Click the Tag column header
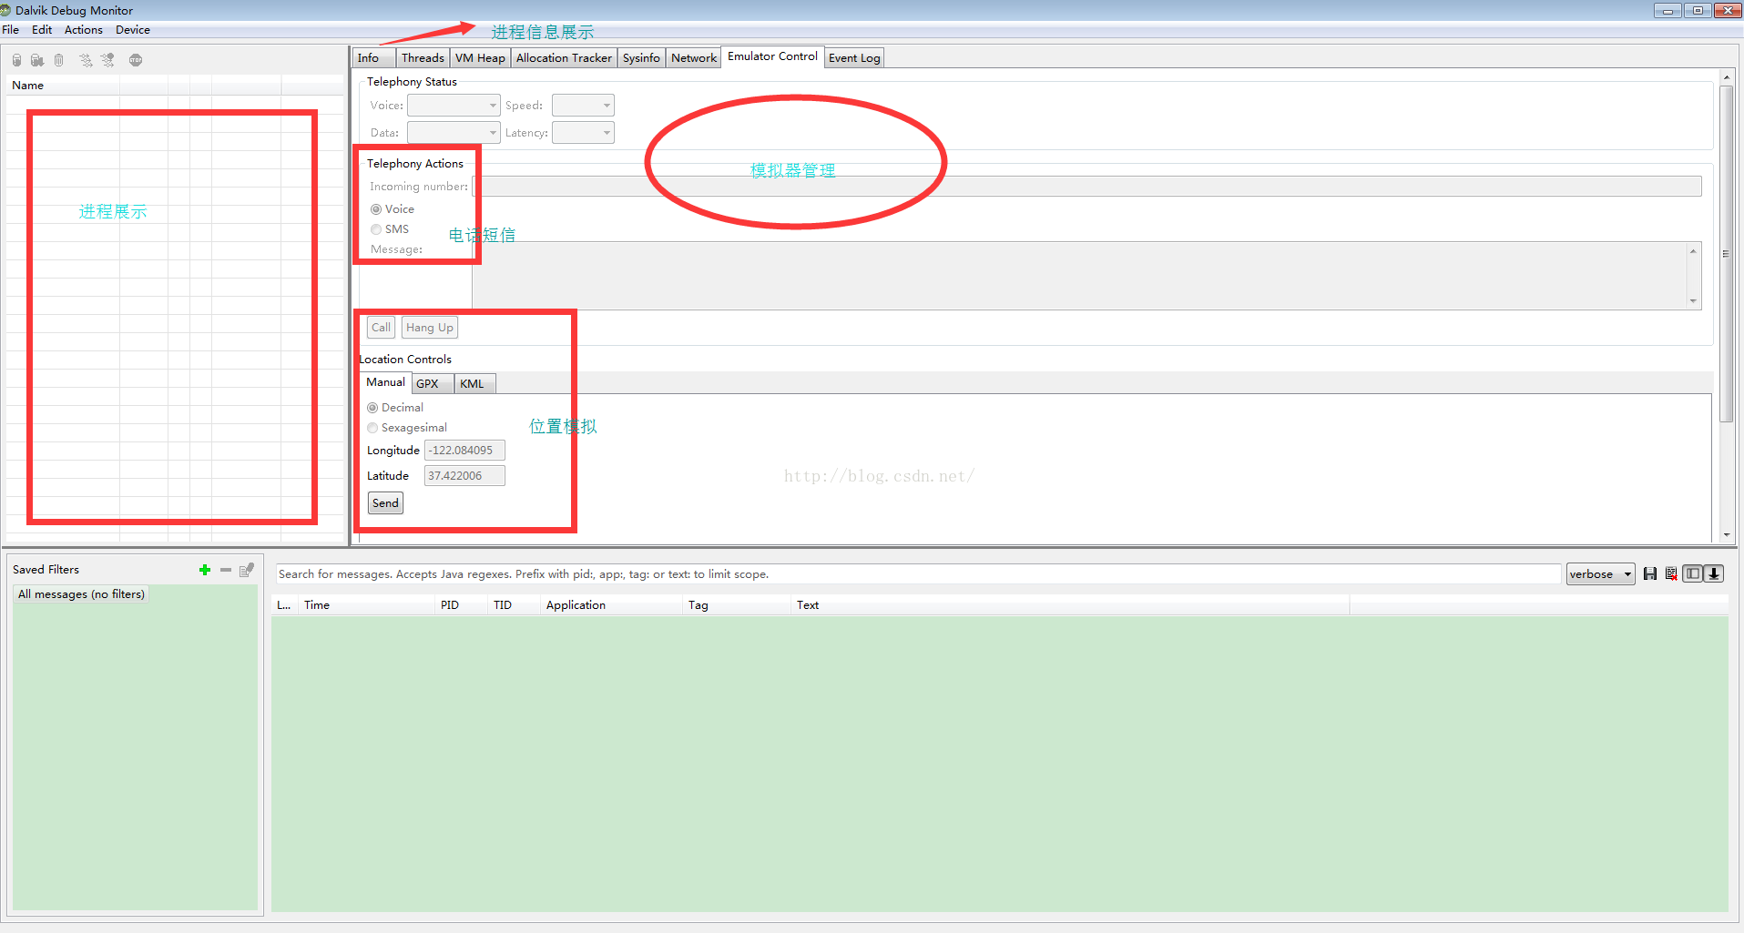Image resolution: width=1744 pixels, height=933 pixels. pyautogui.click(x=737, y=605)
